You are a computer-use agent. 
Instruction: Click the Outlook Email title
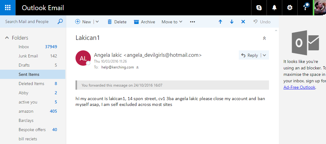coord(43,8)
